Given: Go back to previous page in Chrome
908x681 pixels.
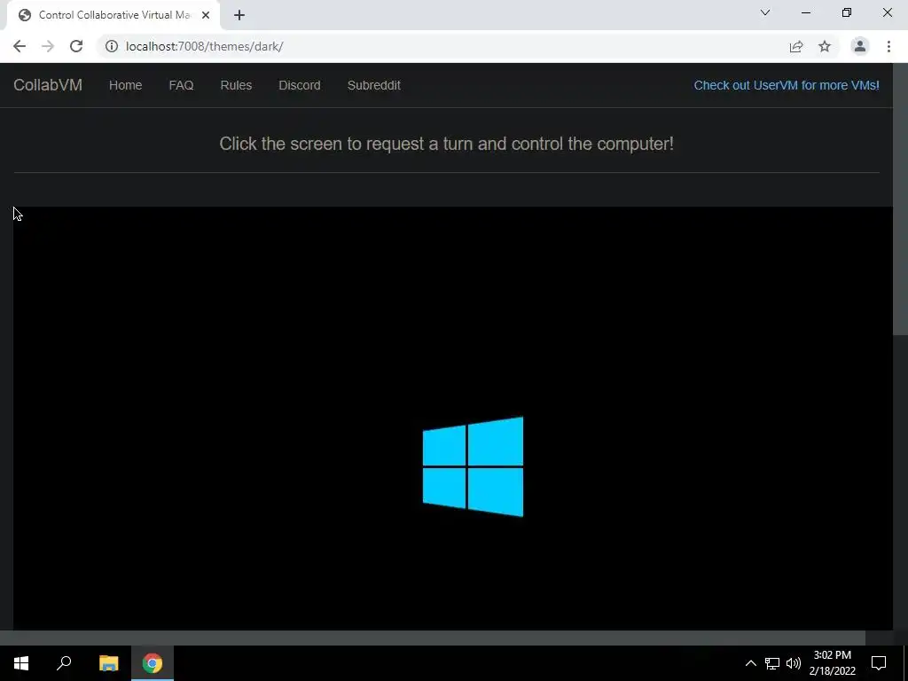Looking at the screenshot, I should click(20, 46).
